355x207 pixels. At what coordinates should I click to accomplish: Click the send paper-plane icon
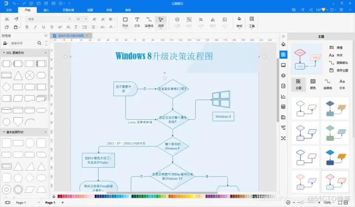[302, 10]
